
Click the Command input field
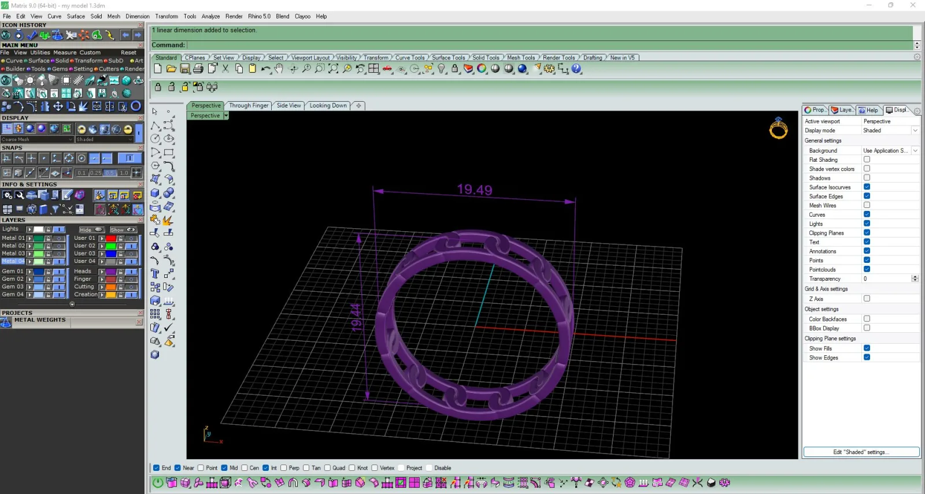pyautogui.click(x=549, y=45)
